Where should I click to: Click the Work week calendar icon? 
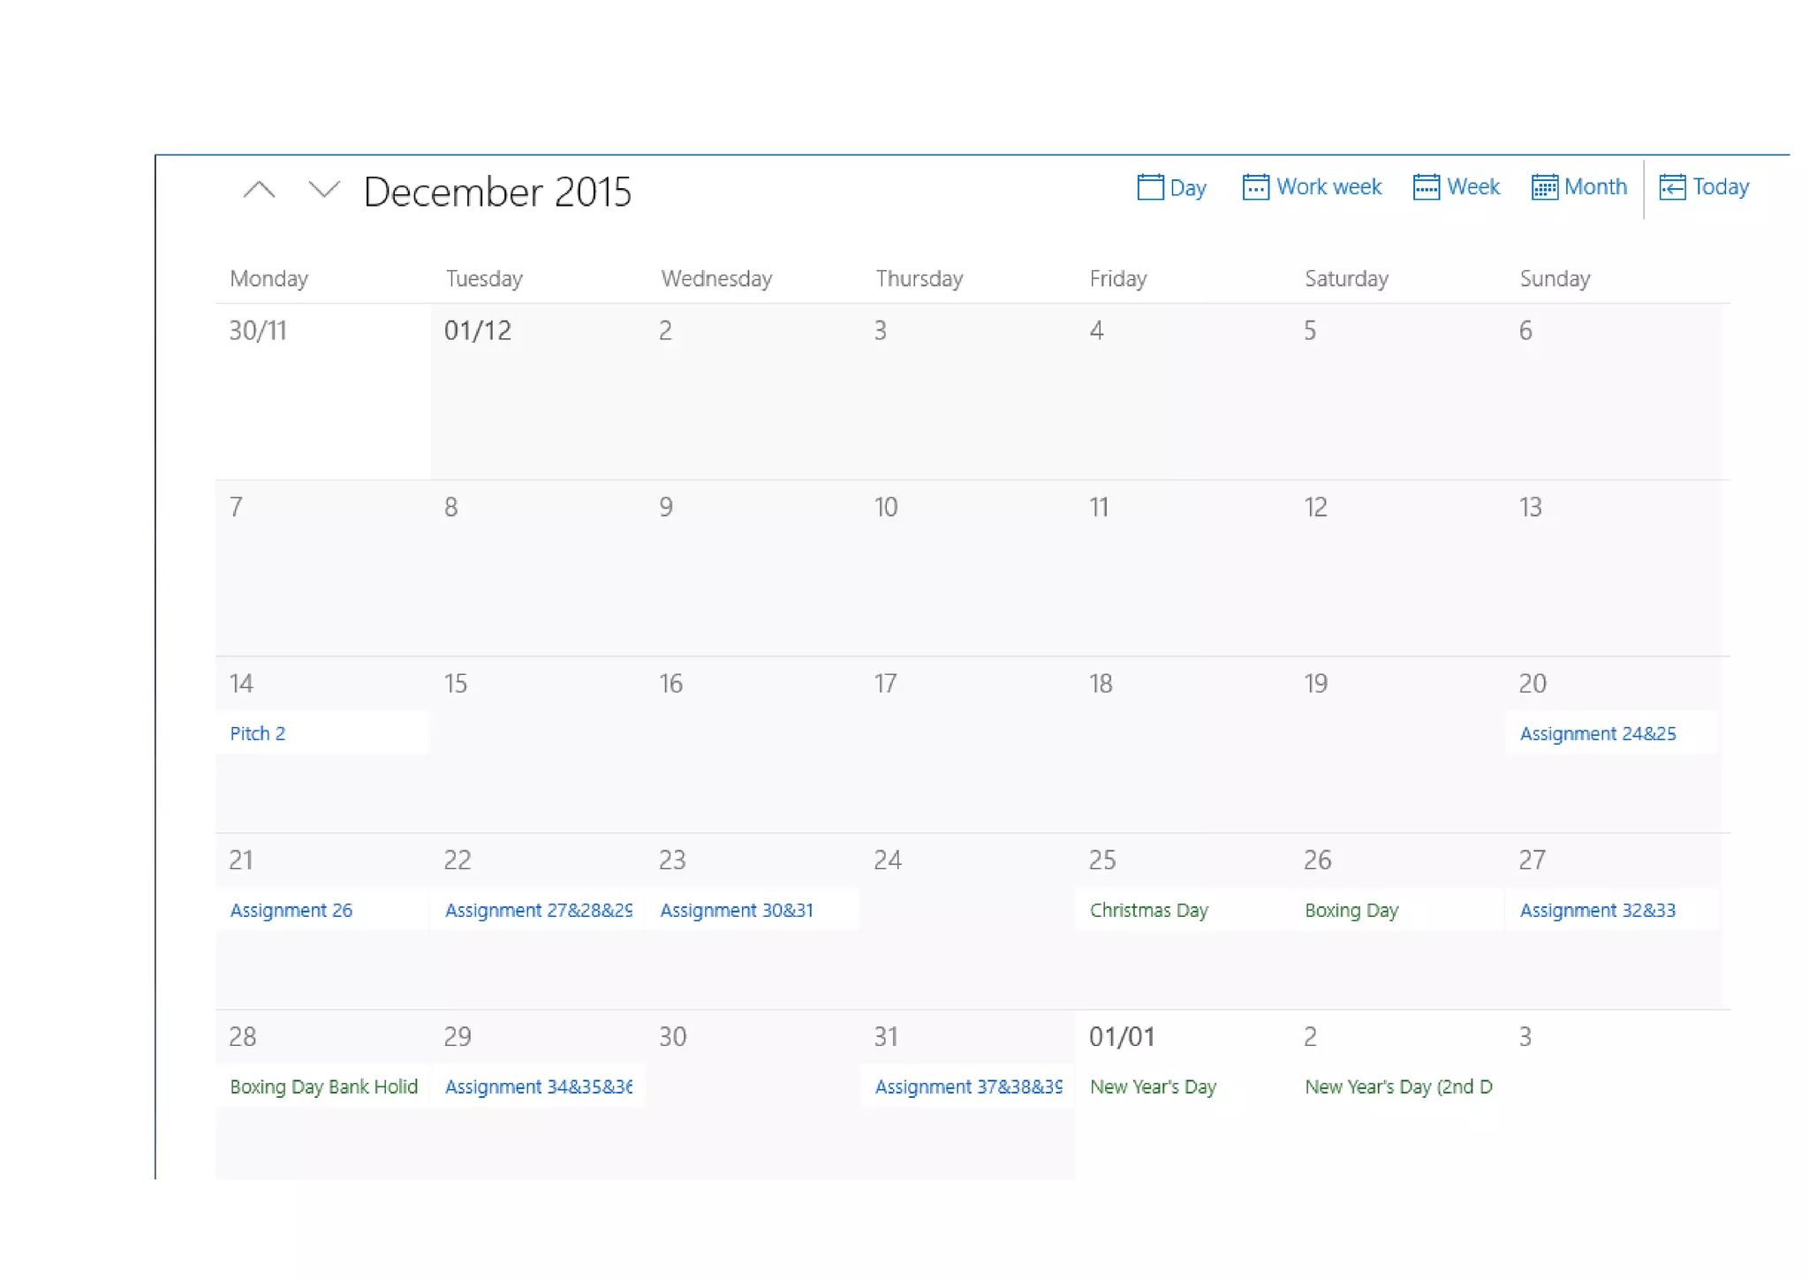[x=1254, y=187]
